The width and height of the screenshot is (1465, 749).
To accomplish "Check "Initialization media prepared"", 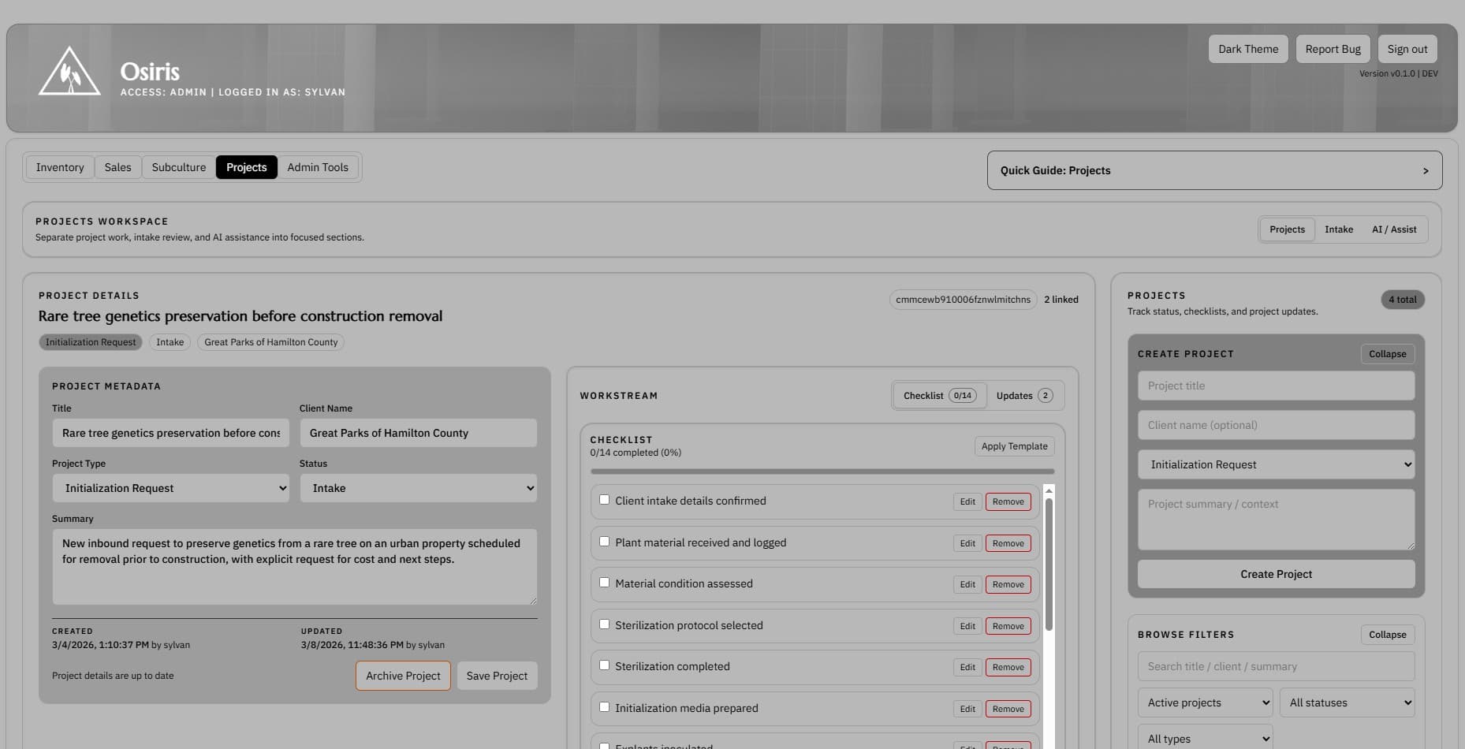I will (604, 706).
